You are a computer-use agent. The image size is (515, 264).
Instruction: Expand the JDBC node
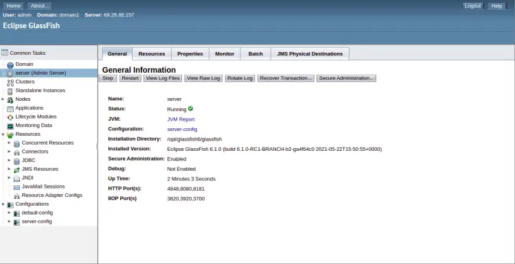click(10, 160)
